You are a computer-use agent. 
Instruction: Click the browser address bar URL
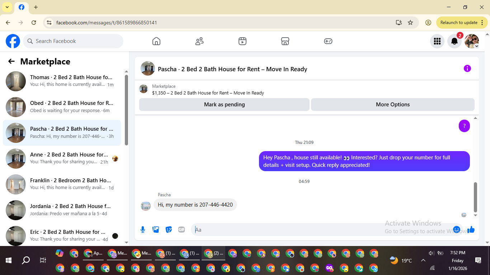pos(107,23)
